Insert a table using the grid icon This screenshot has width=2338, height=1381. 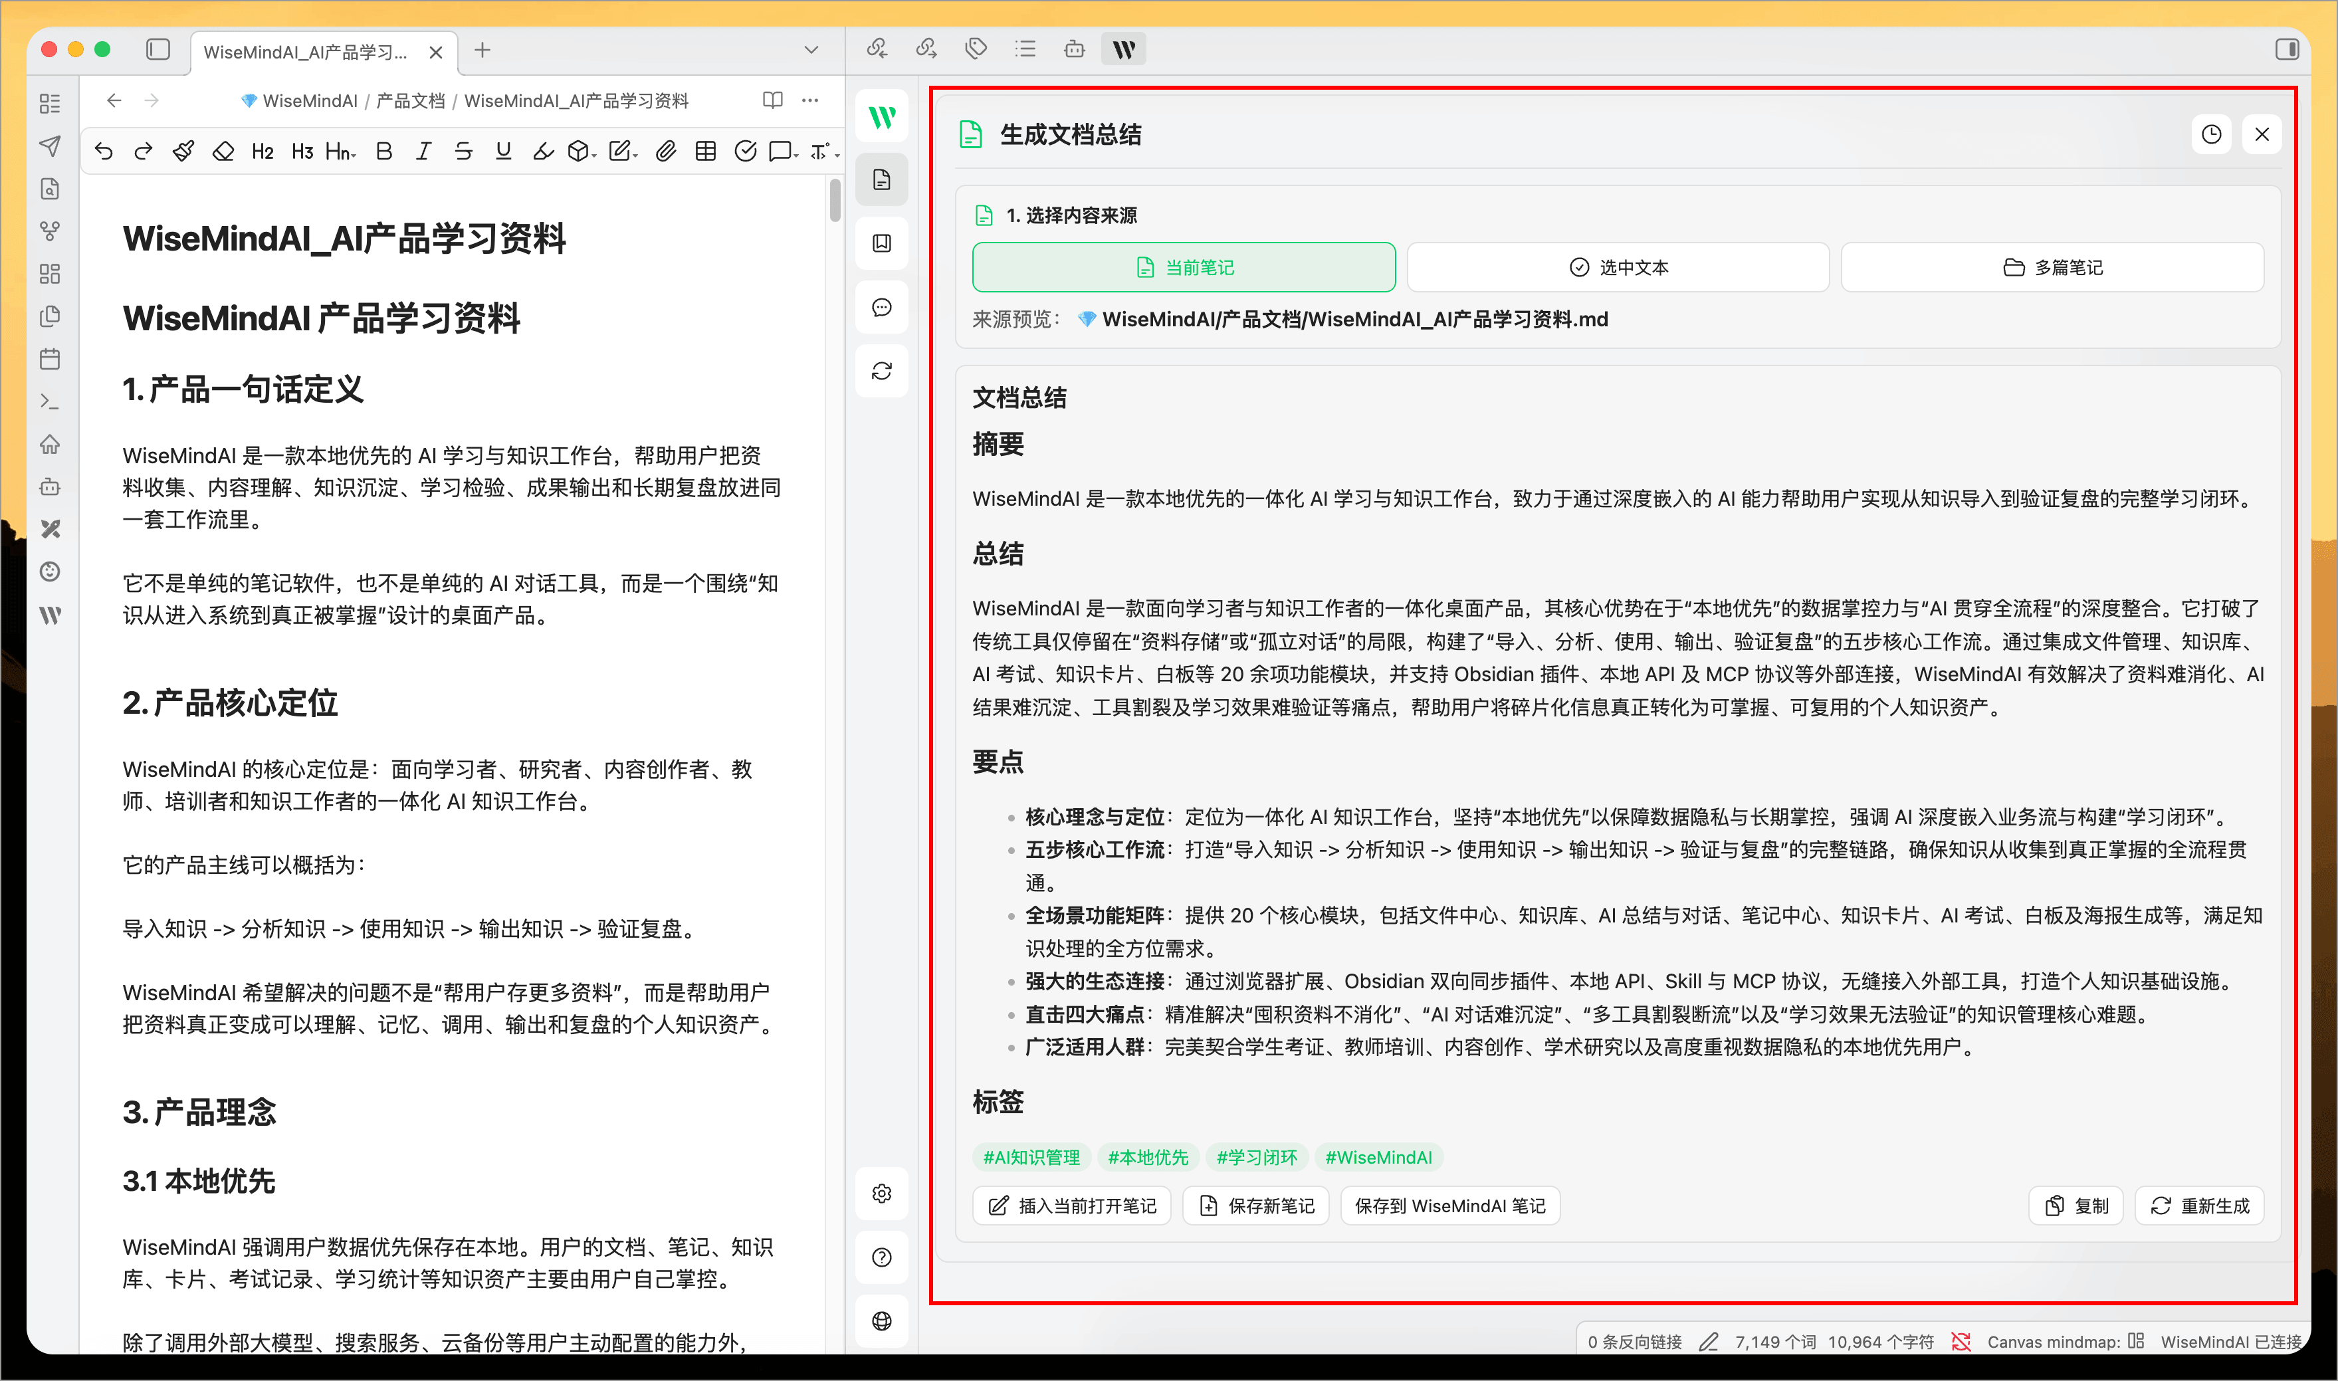pos(706,151)
